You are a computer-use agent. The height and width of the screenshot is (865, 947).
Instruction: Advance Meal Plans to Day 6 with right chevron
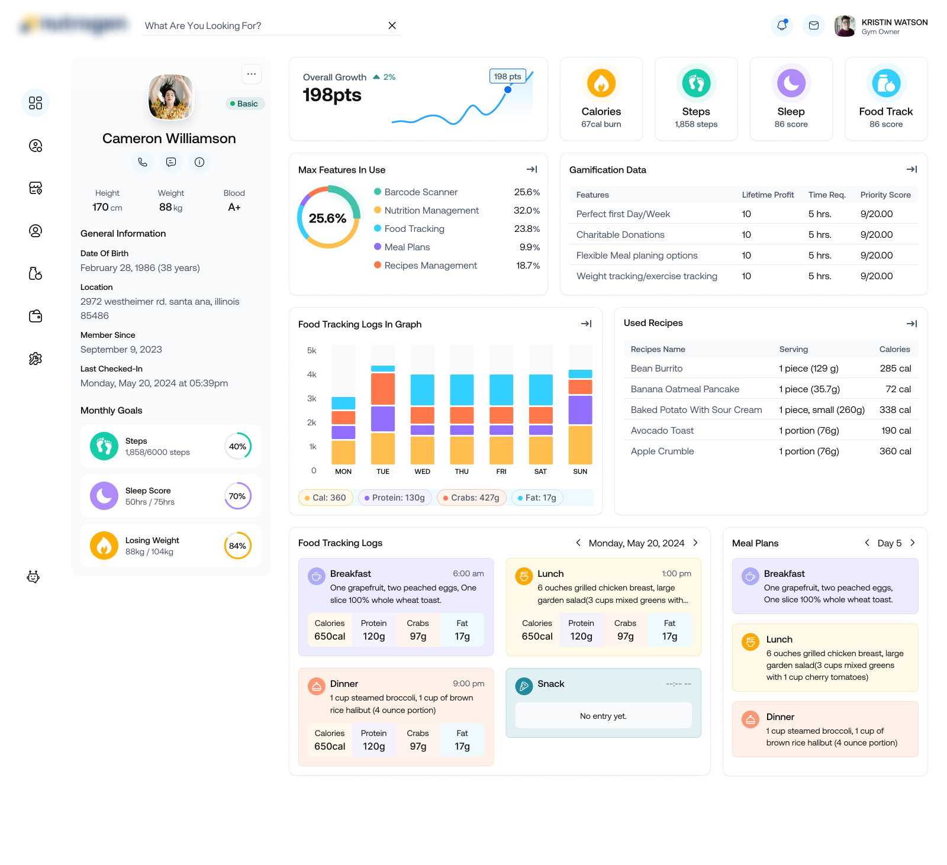913,543
